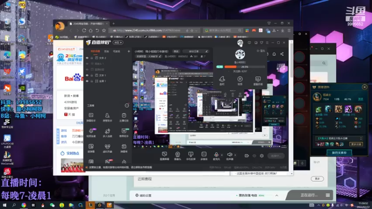Add new scene with plus button
This screenshot has width=372, height=209.
coord(129,51)
